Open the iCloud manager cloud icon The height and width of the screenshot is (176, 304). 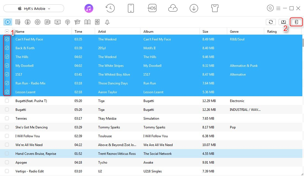(173, 8)
